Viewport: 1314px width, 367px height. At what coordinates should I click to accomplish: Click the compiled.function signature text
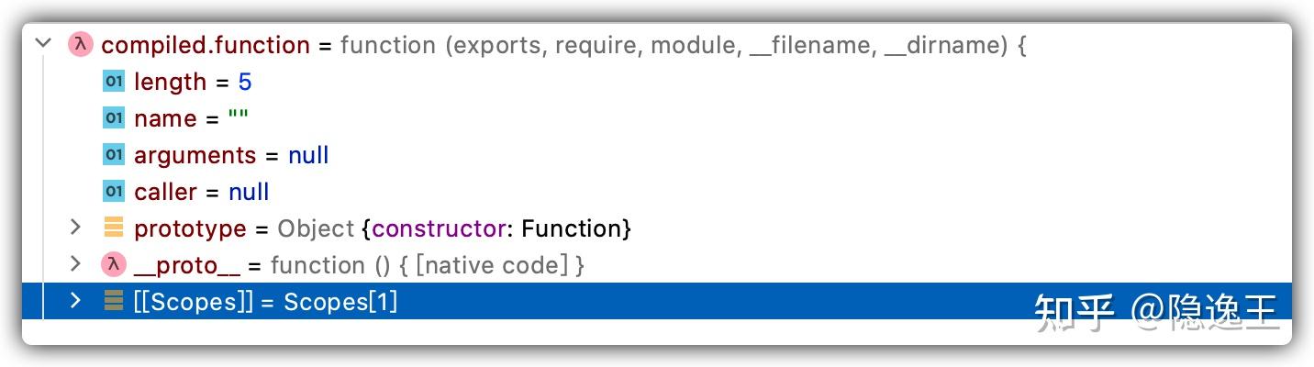pos(683,45)
